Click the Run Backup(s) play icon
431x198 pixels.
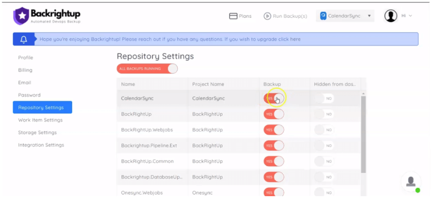click(x=267, y=16)
